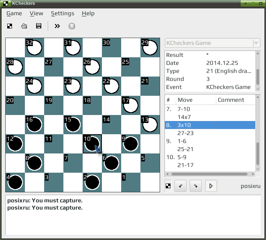Click the white piece on square 22

[x=112, y=86]
